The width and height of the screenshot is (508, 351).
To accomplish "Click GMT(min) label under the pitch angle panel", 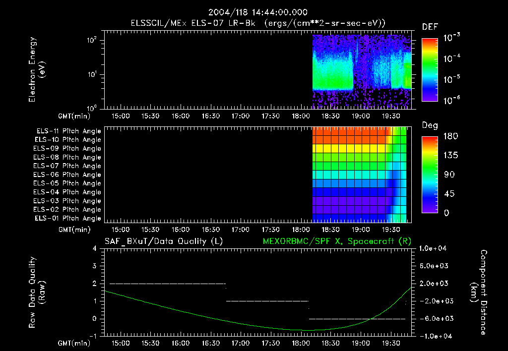I will pyautogui.click(x=74, y=230).
